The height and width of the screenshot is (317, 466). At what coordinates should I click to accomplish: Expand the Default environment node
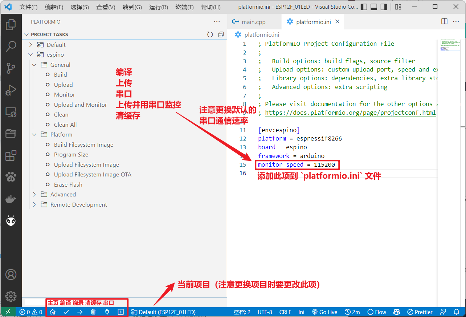31,45
